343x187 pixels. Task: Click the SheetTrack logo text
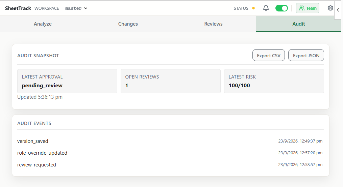click(18, 8)
